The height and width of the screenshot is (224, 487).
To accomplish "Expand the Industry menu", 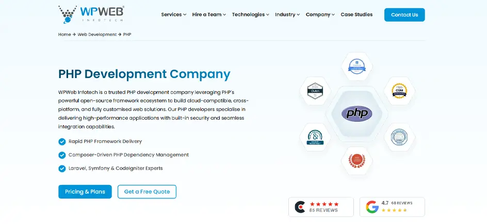I will [x=287, y=14].
